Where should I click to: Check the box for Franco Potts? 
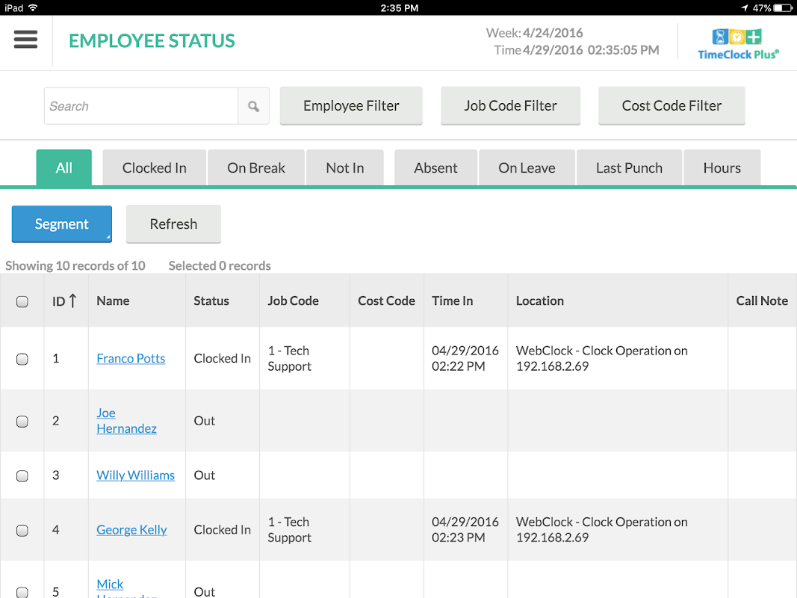[x=22, y=359]
